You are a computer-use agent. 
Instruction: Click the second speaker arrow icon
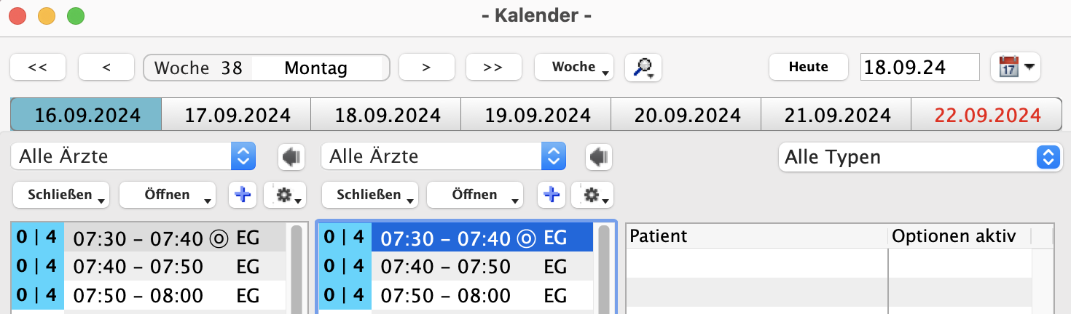[598, 156]
